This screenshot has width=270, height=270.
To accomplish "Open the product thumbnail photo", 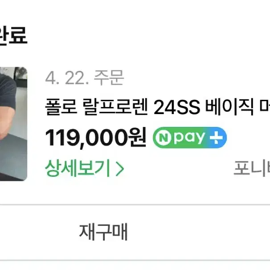I will 13,124.
